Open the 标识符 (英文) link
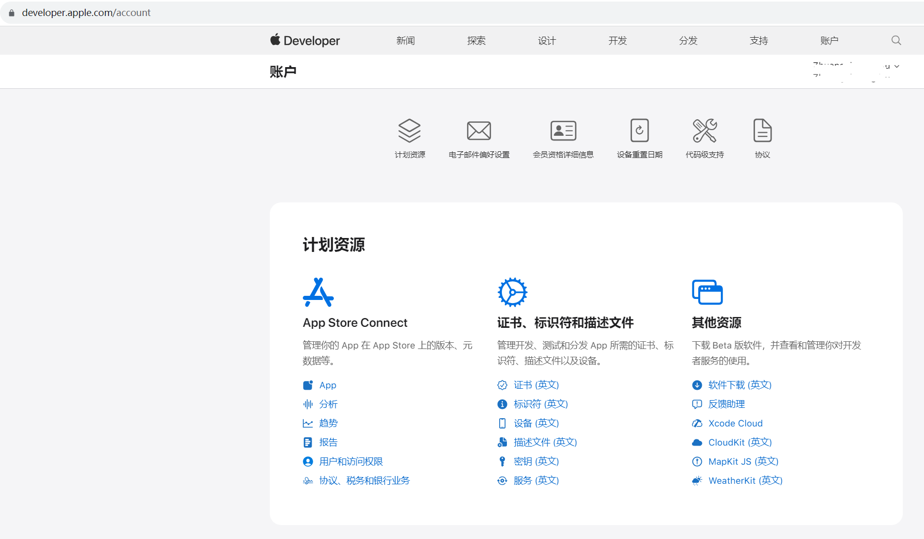The height and width of the screenshot is (539, 924). pyautogui.click(x=541, y=404)
